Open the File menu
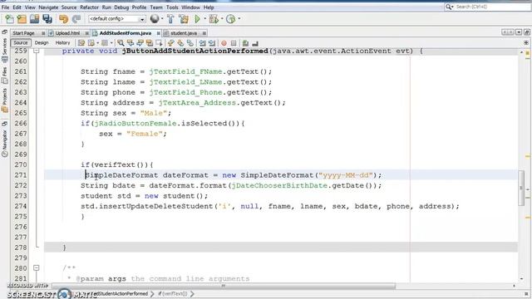The height and width of the screenshot is (299, 532). (x=5, y=7)
